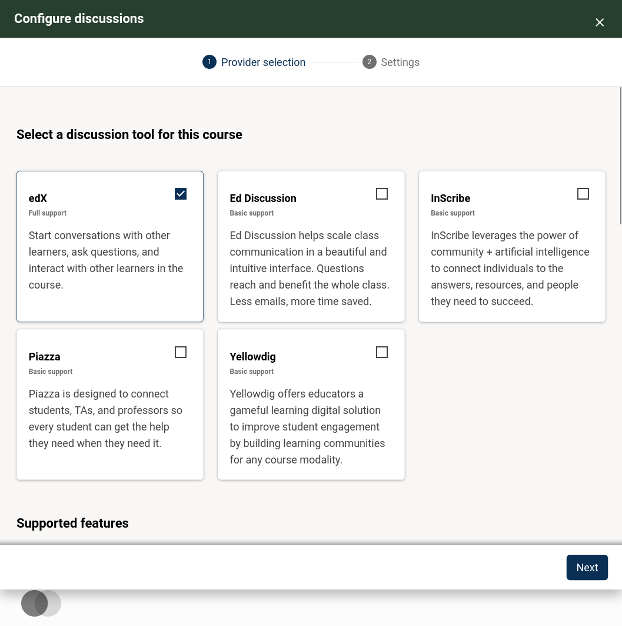Check the Yellowdig provider checkbox

(x=382, y=352)
